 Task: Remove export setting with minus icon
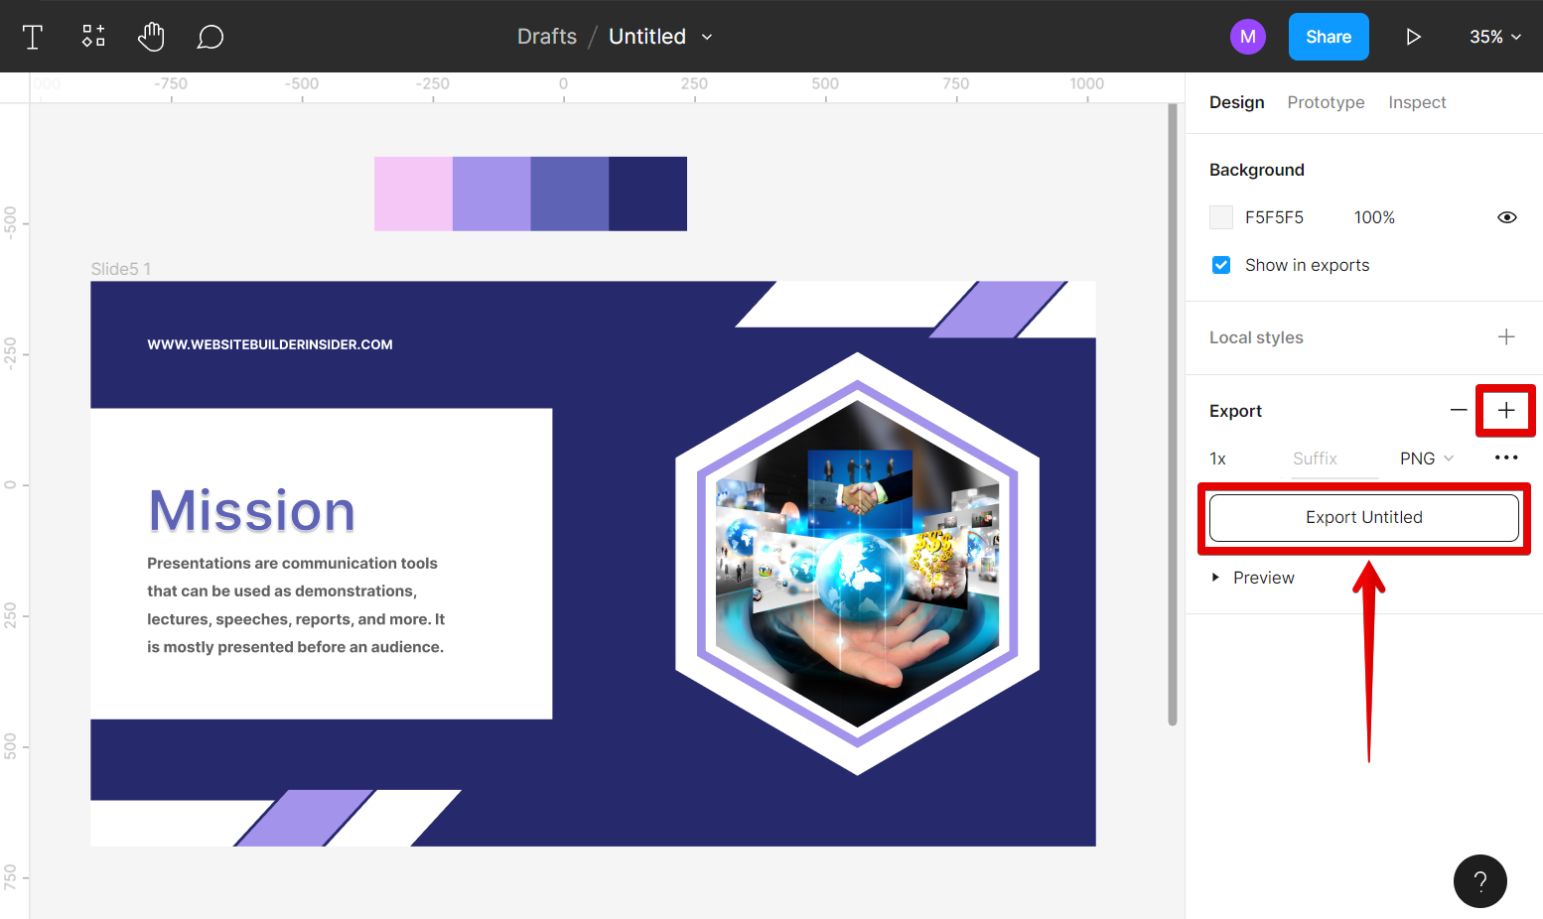coord(1458,410)
